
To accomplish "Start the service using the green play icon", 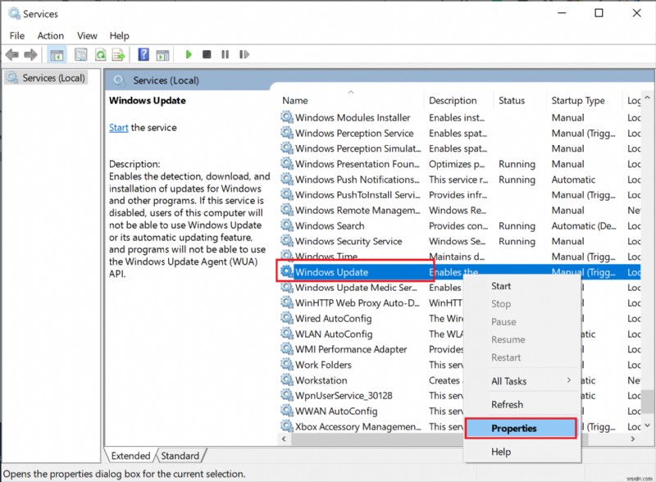I will pos(189,54).
